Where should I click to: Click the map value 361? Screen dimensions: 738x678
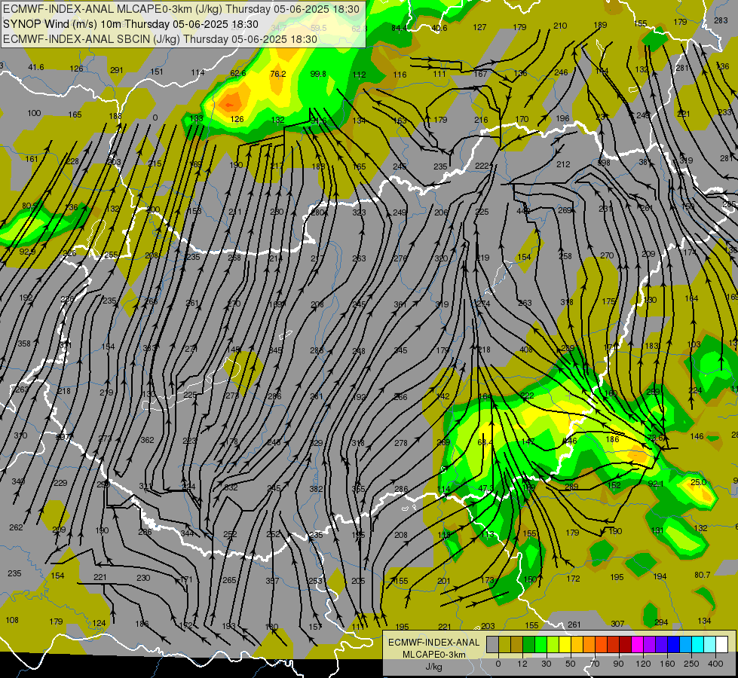pos(400,304)
